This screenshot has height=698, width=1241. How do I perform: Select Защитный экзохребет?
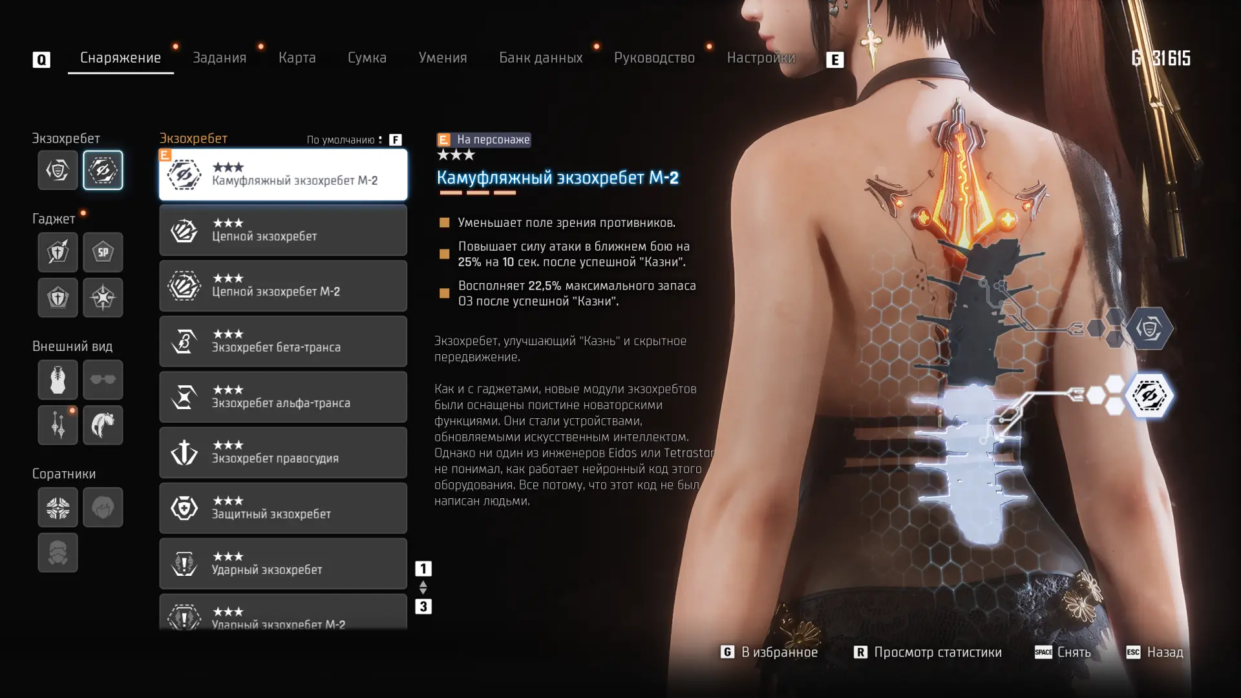283,508
